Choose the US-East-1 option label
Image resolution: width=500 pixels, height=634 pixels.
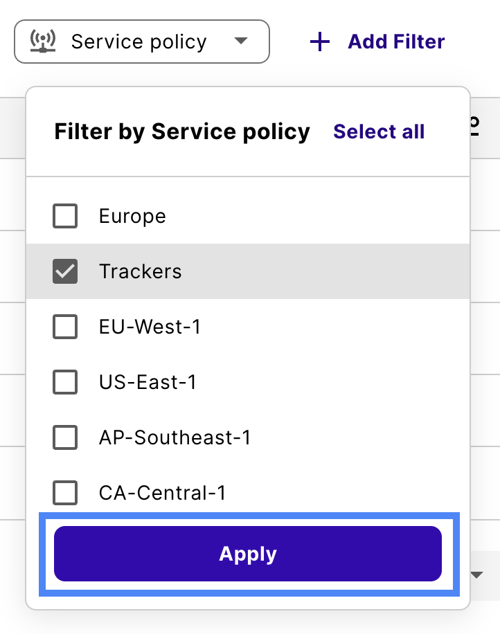[148, 382]
